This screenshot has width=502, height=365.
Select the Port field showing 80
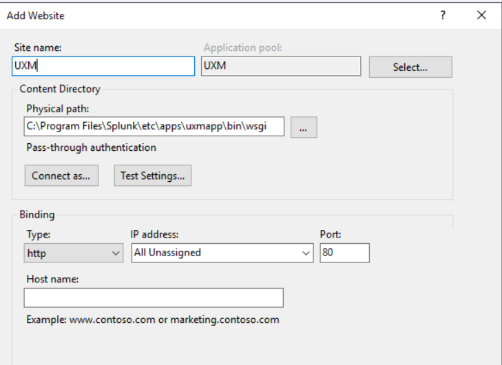click(x=344, y=253)
